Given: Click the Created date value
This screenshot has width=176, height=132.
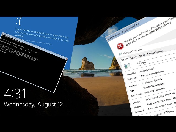Looking at the screenshot, I should click(x=160, y=97).
